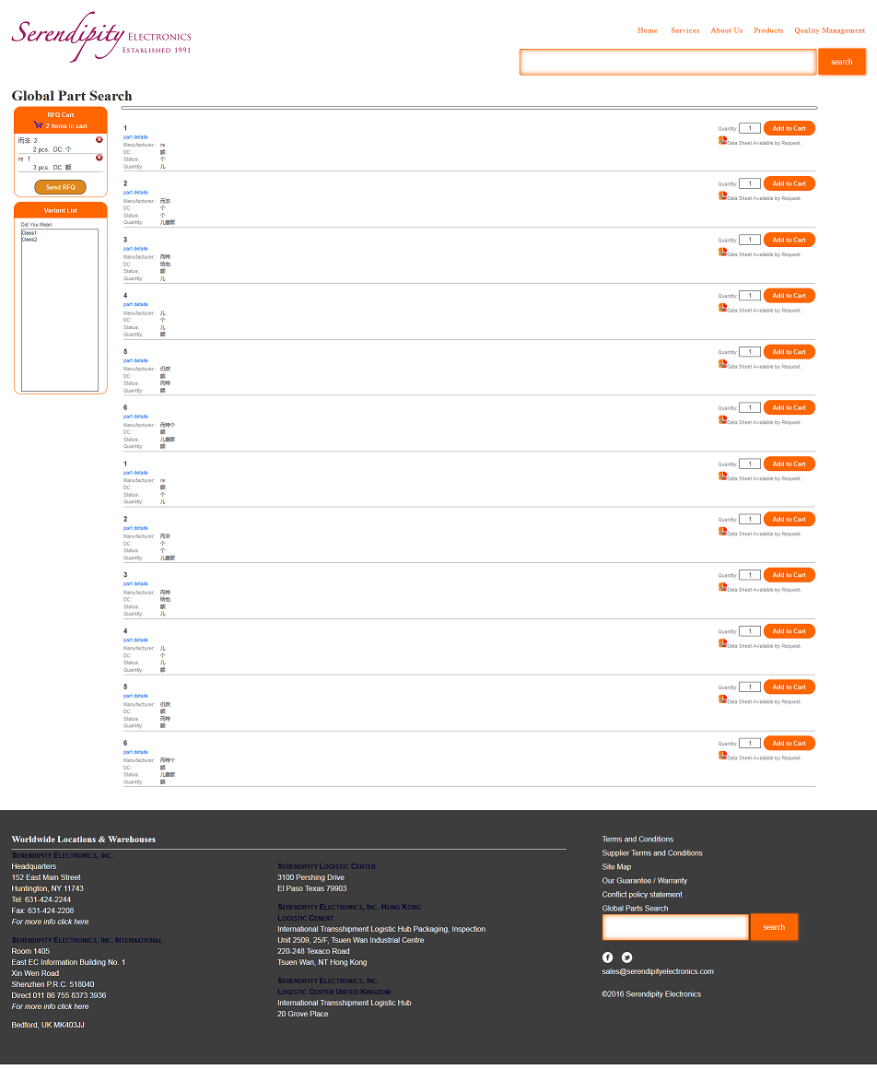Click the Serendipity Electronics logo
877x1069 pixels.
[x=101, y=37]
